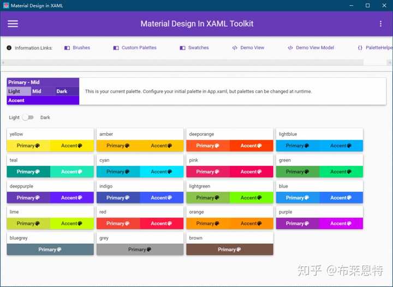Image resolution: width=393 pixels, height=287 pixels.
Task: Apply brown as Primary color
Action: pyautogui.click(x=230, y=250)
